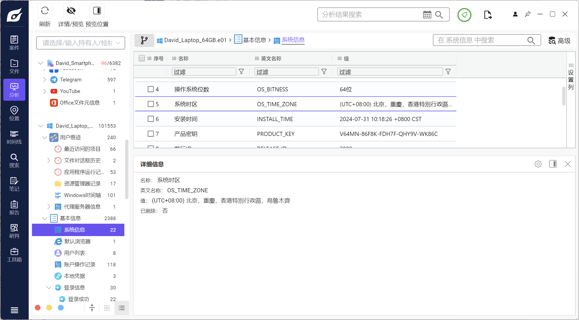Click the blue color tag dot
Screen dimensions: 579x320
pyautogui.click(x=61, y=308)
